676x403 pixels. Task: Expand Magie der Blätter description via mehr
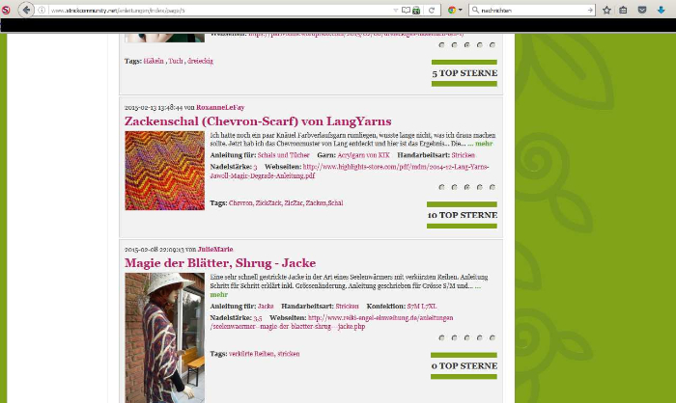point(218,295)
